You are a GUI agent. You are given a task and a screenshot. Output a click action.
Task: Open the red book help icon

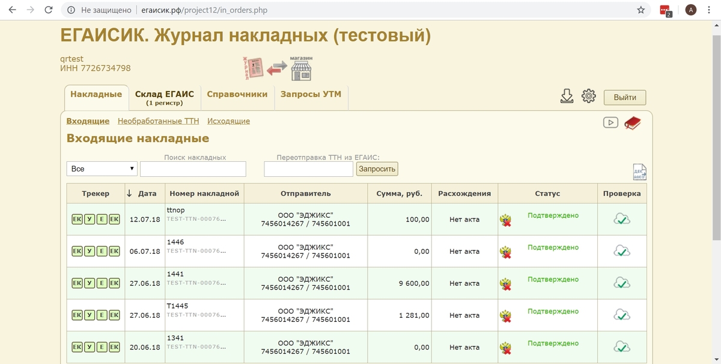coord(632,123)
